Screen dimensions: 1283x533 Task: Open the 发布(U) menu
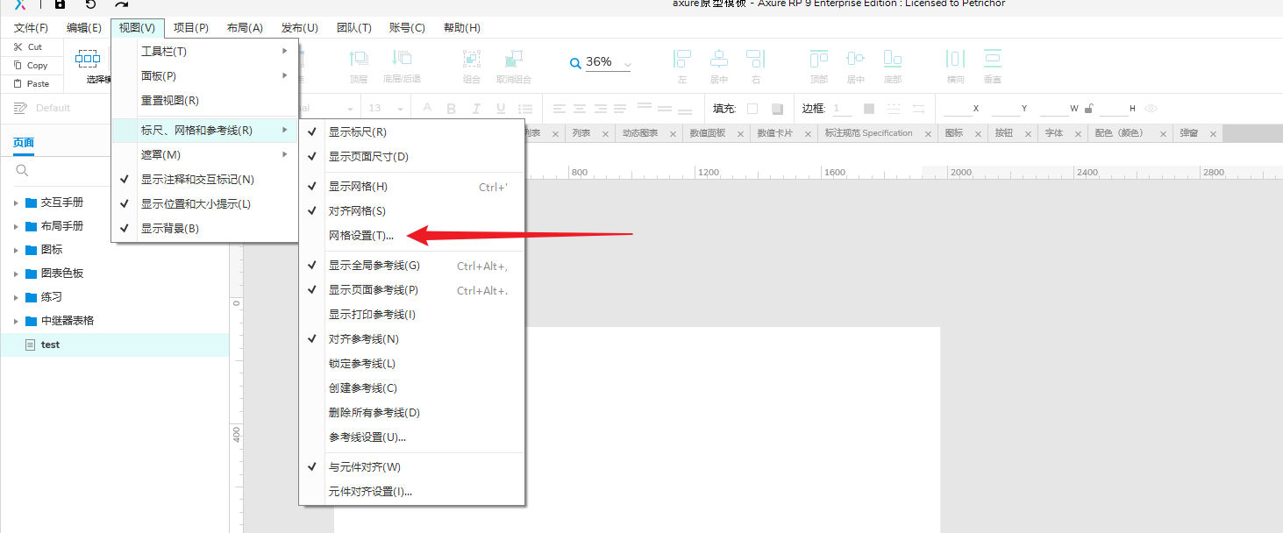click(299, 28)
